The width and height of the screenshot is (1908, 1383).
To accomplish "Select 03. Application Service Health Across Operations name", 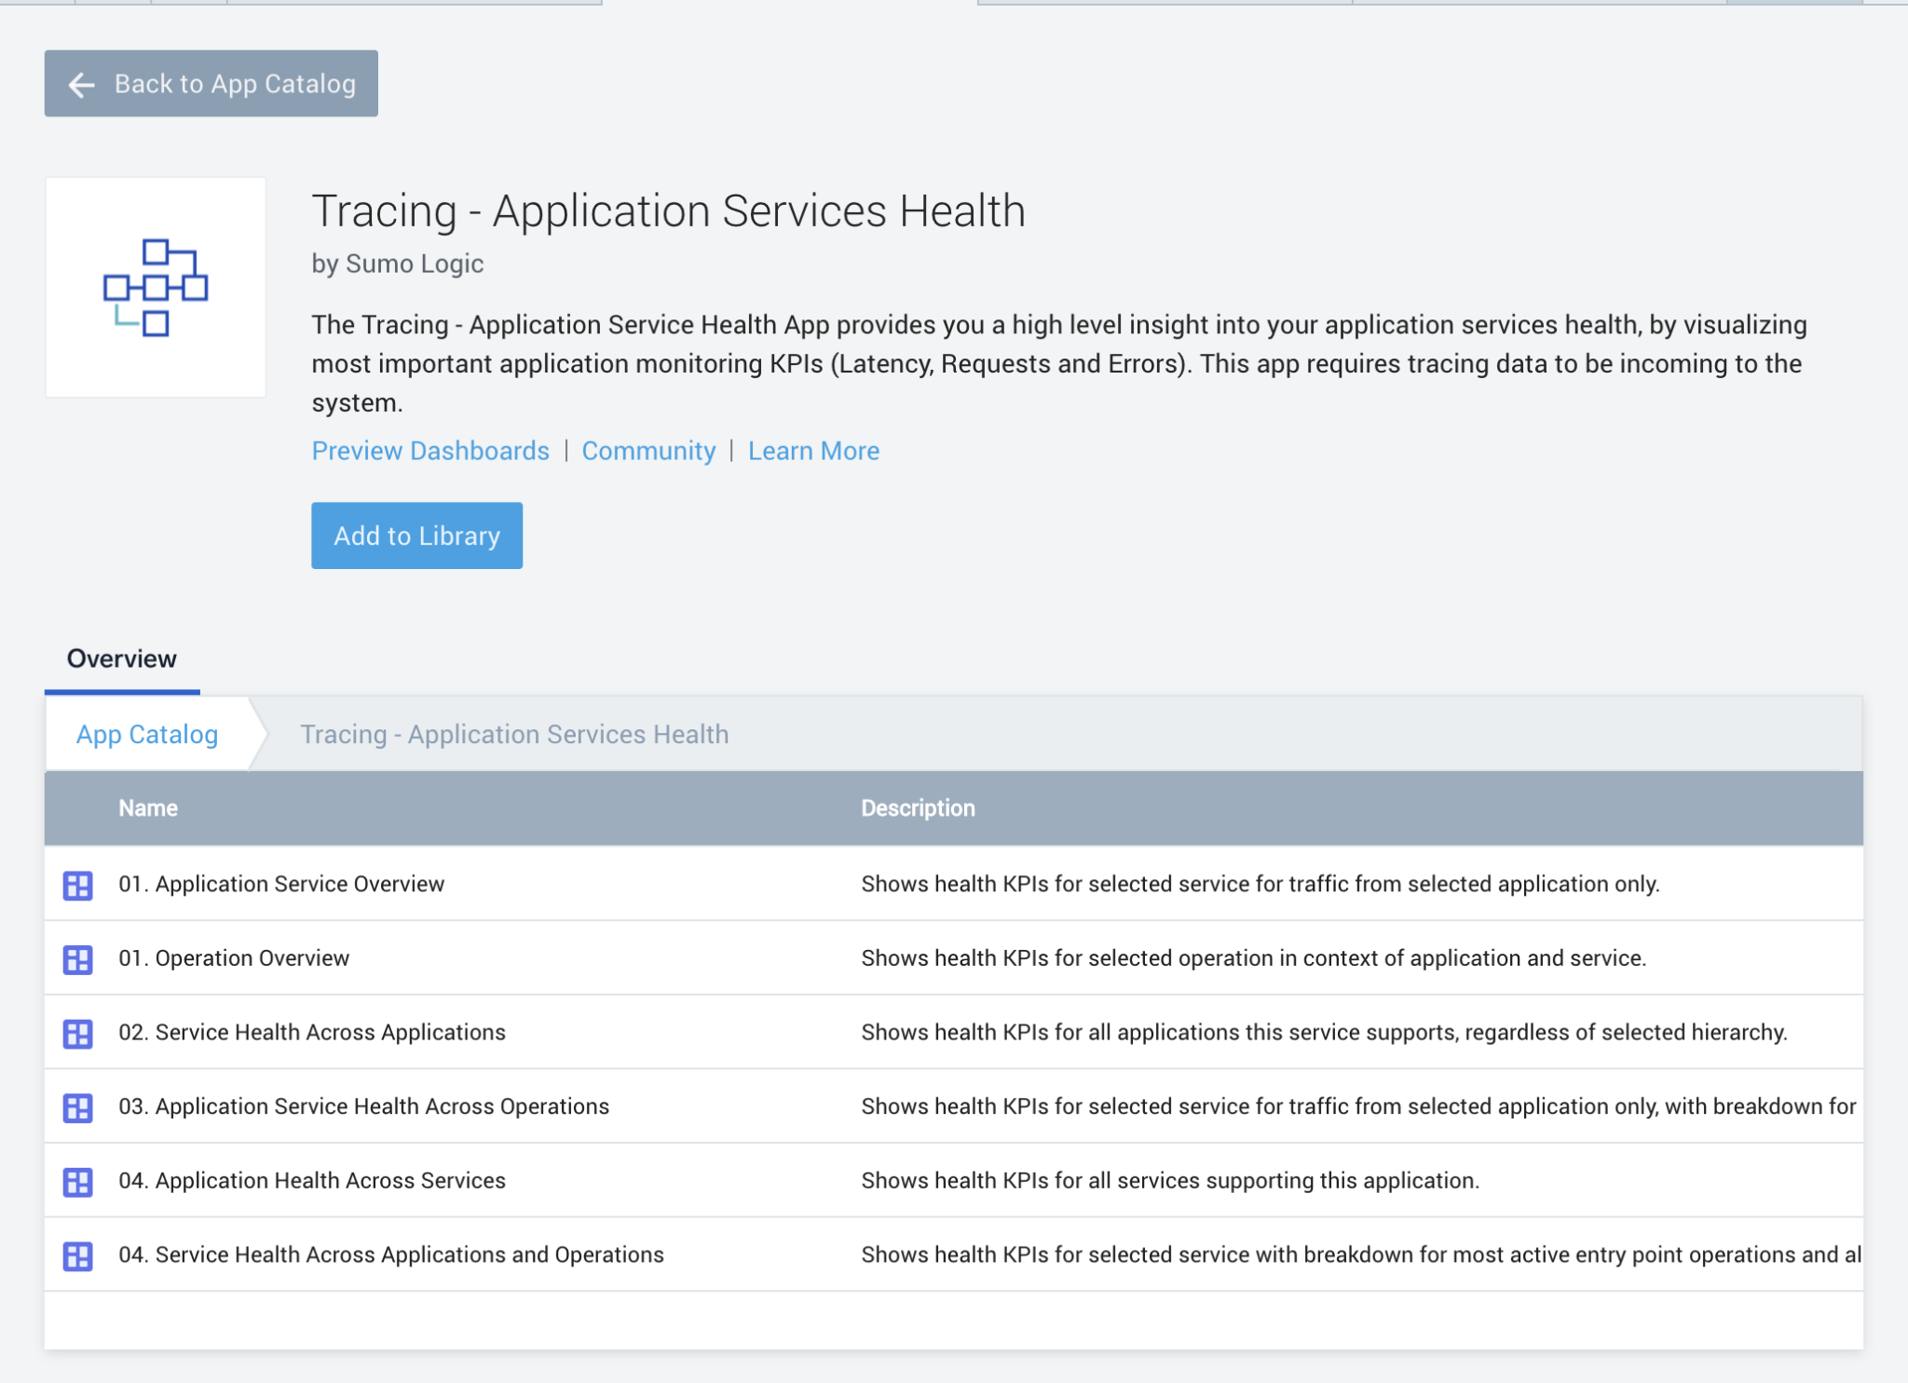I will click(364, 1106).
